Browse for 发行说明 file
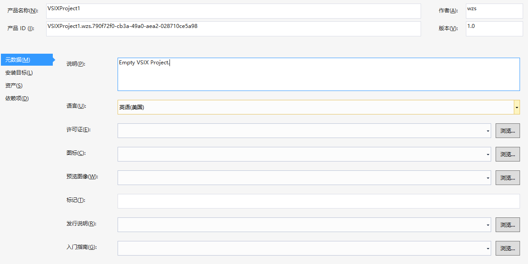 point(508,225)
